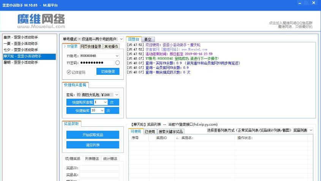Switch to the 统计赠送 tab
This screenshot has height=181, width=321.
point(110,159)
